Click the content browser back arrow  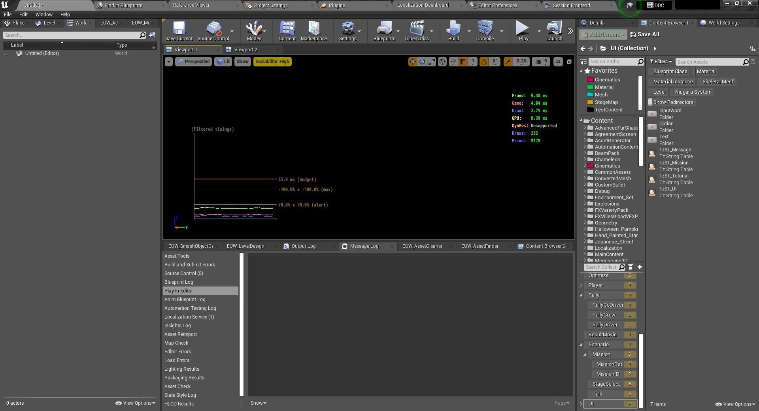tap(583, 49)
